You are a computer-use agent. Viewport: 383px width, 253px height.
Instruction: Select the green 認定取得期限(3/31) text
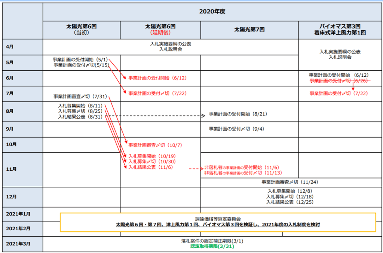pos(212,247)
